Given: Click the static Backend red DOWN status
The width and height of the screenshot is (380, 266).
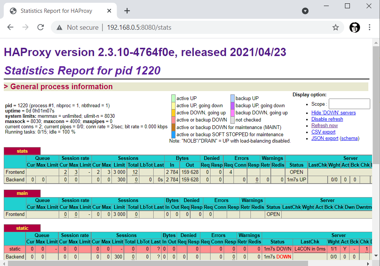Looking at the screenshot, I should click(x=284, y=257).
